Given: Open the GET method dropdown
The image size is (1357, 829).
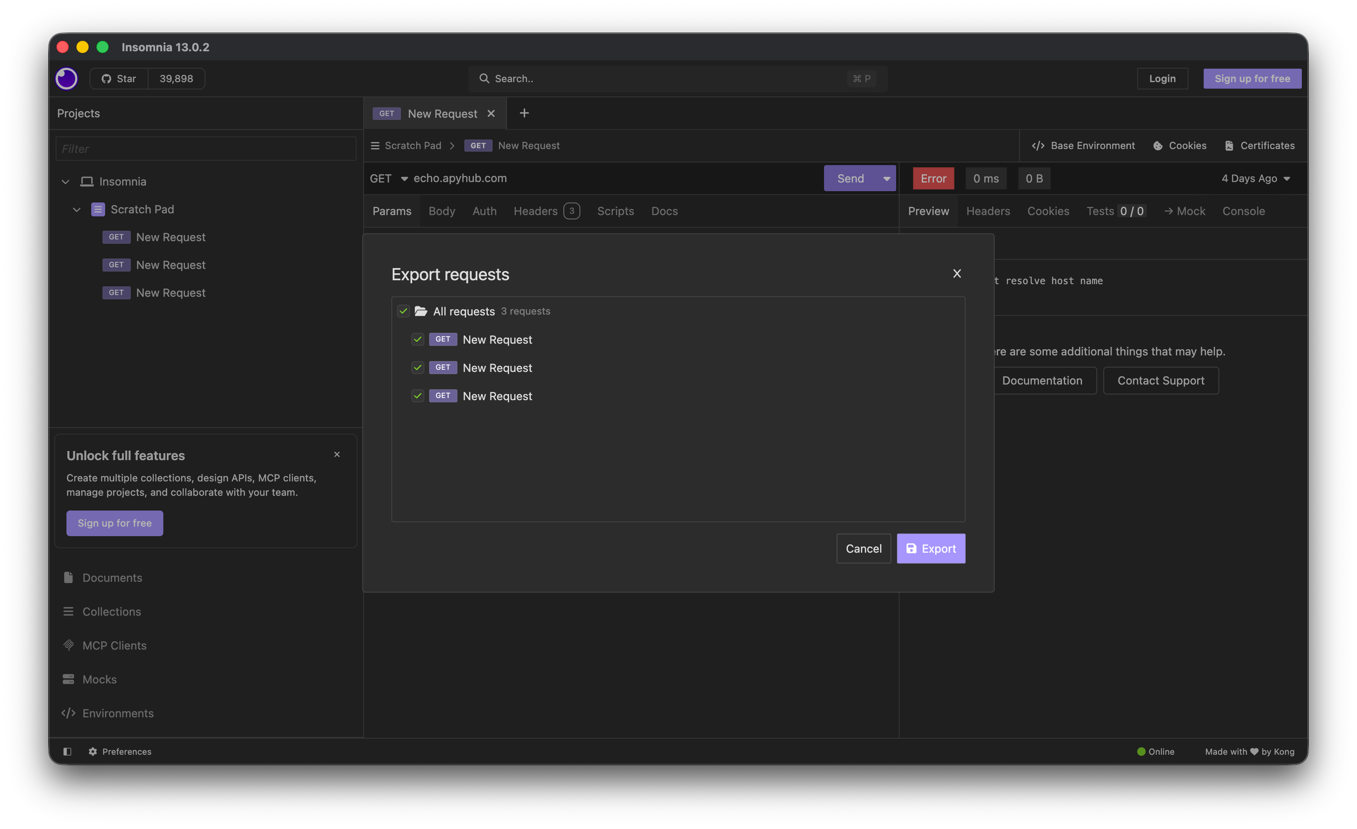Looking at the screenshot, I should click(389, 179).
